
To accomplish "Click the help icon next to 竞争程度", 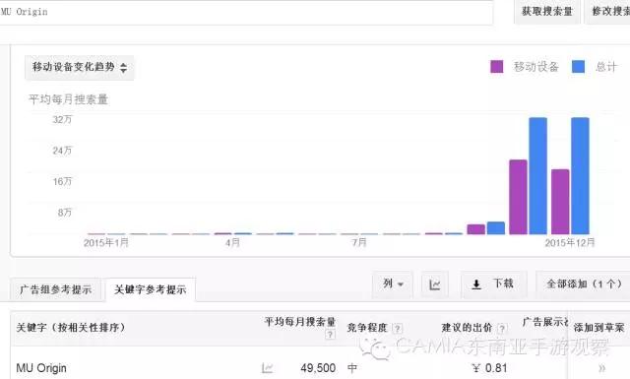I will pos(397,329).
